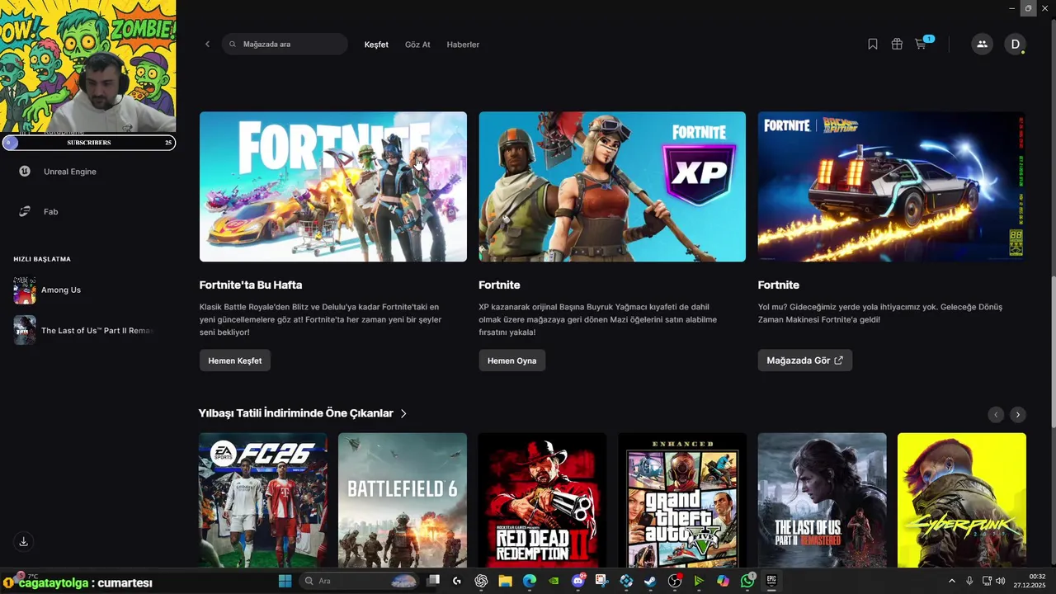This screenshot has height=594, width=1056.
Task: Switch to the Göz At tab
Action: (417, 45)
